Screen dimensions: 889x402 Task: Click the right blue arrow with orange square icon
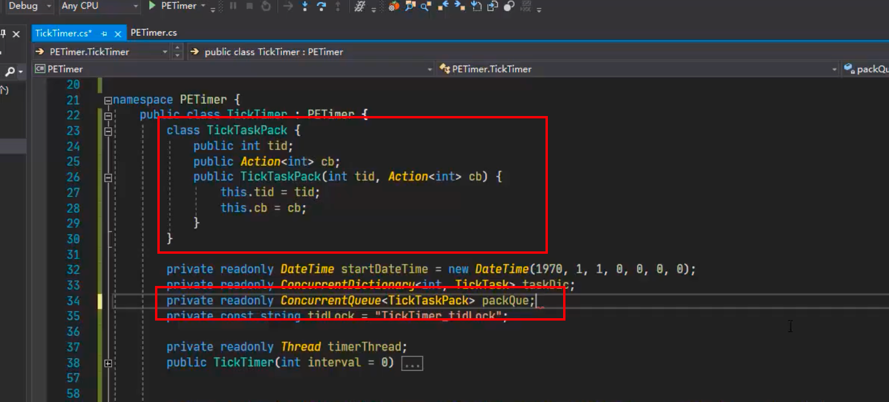click(460, 6)
